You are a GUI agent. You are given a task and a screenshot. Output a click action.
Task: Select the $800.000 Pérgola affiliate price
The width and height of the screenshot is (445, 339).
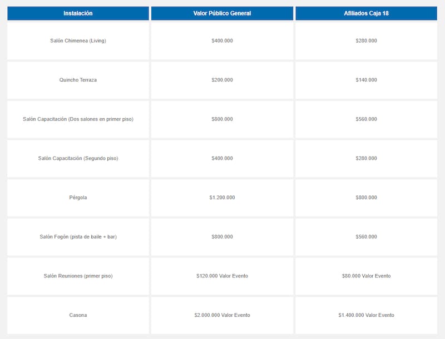coord(366,198)
